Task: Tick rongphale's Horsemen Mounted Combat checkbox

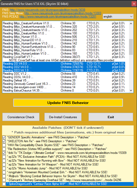Action: [x=4, y=172]
